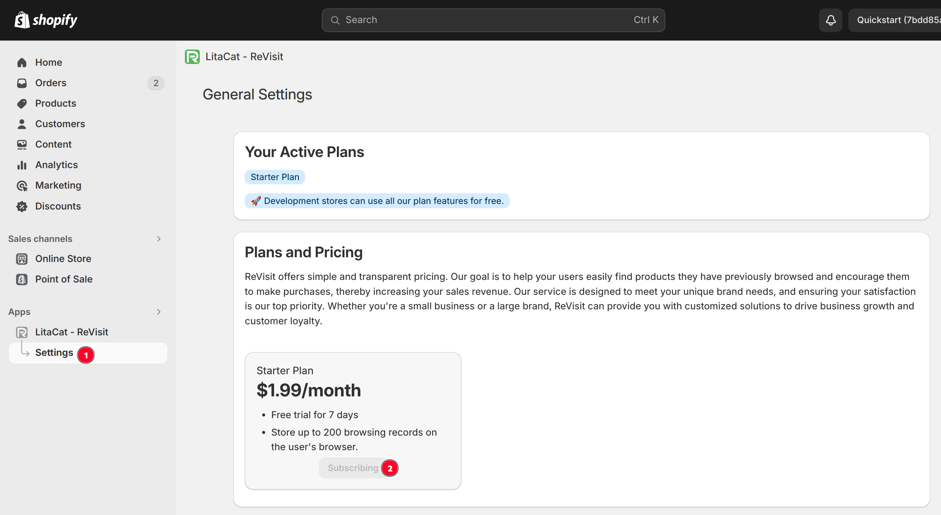Click the Marketing target icon
The height and width of the screenshot is (515, 941).
(x=22, y=186)
